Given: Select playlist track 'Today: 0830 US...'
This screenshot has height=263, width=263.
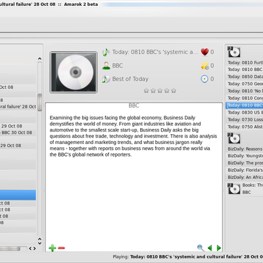Looking at the screenshot, I should (245, 112).
